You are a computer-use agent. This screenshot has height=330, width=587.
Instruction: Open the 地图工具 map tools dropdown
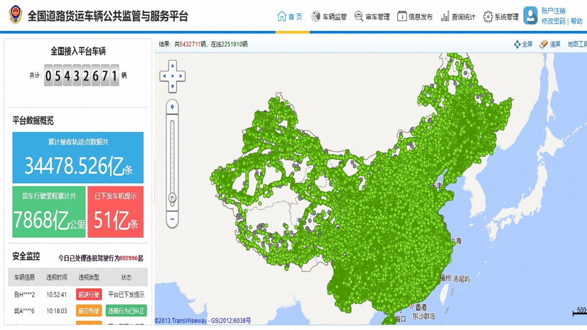(577, 44)
